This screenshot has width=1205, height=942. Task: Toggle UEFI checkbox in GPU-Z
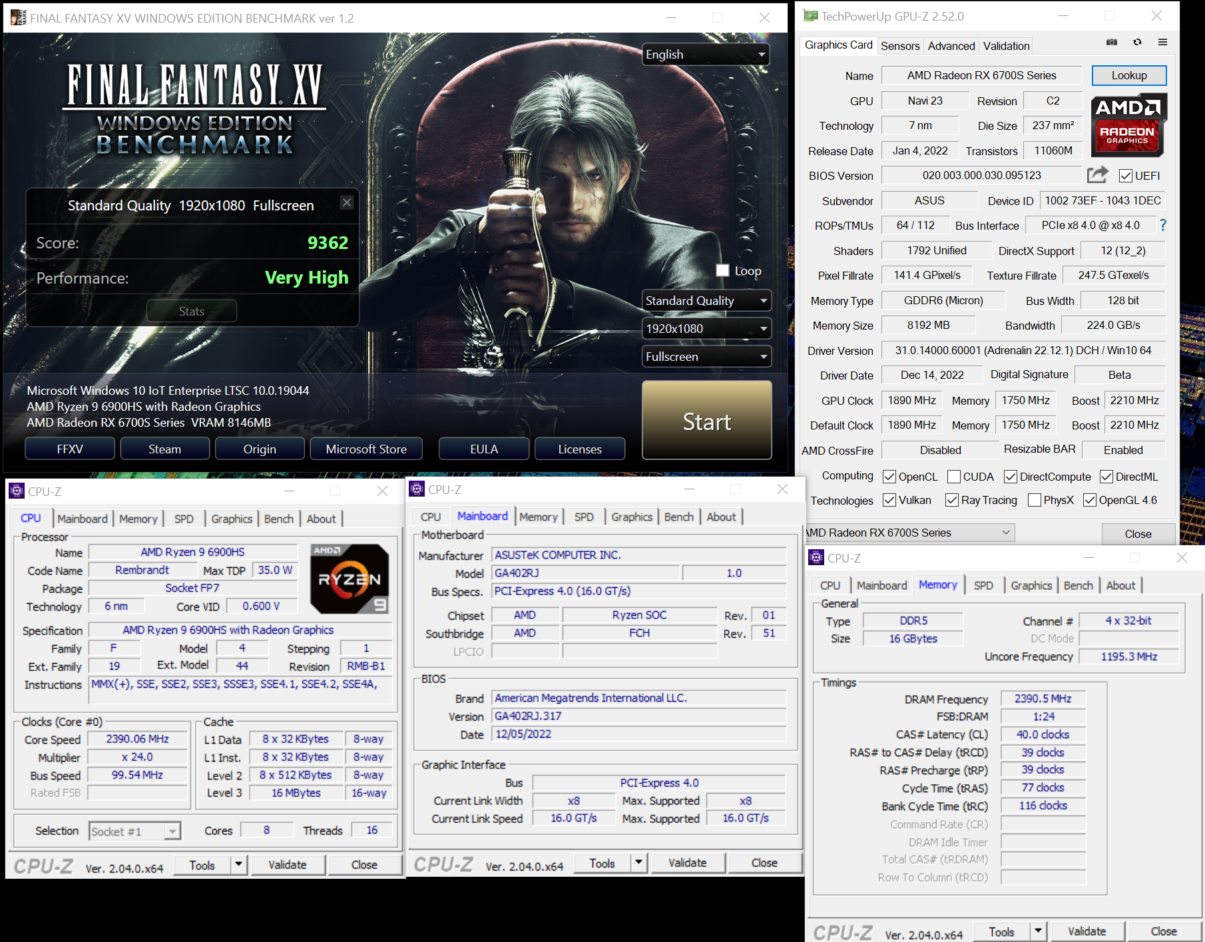(1126, 176)
